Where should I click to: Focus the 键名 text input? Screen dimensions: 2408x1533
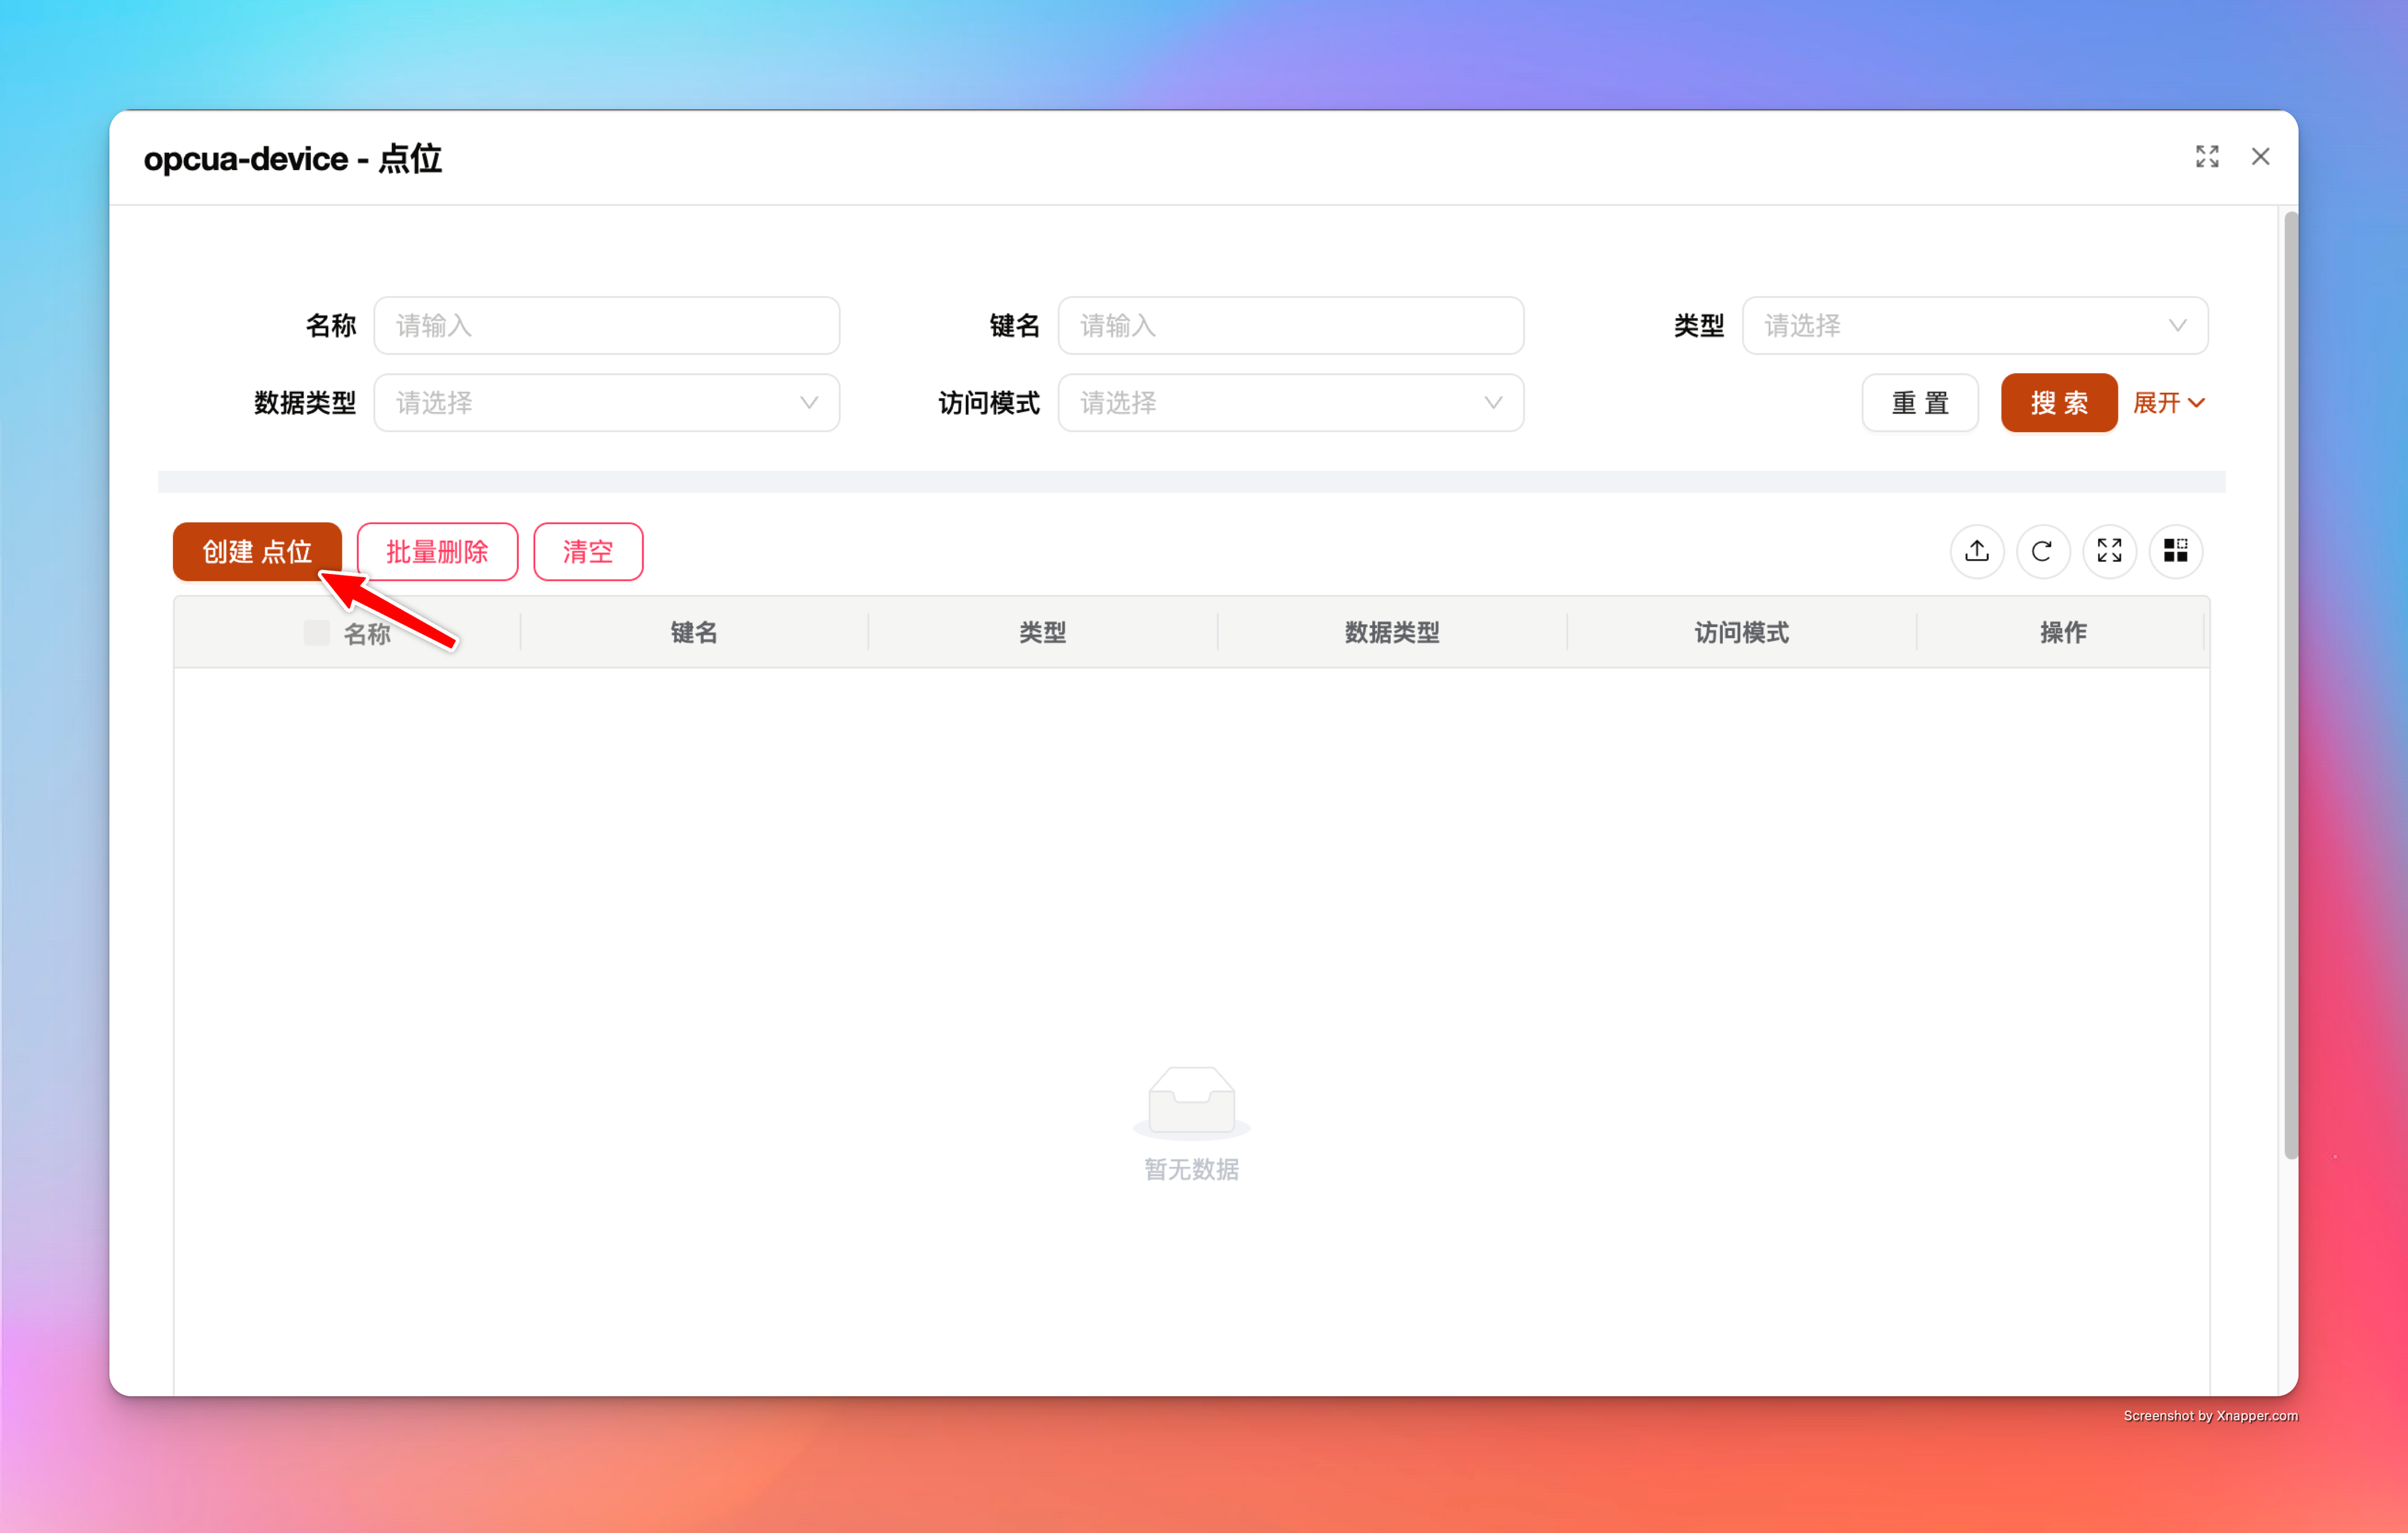tap(1290, 326)
